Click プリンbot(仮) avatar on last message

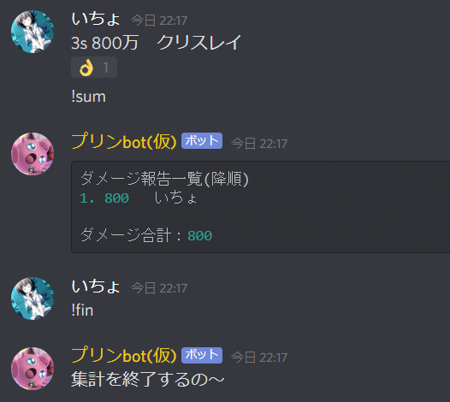(x=33, y=369)
